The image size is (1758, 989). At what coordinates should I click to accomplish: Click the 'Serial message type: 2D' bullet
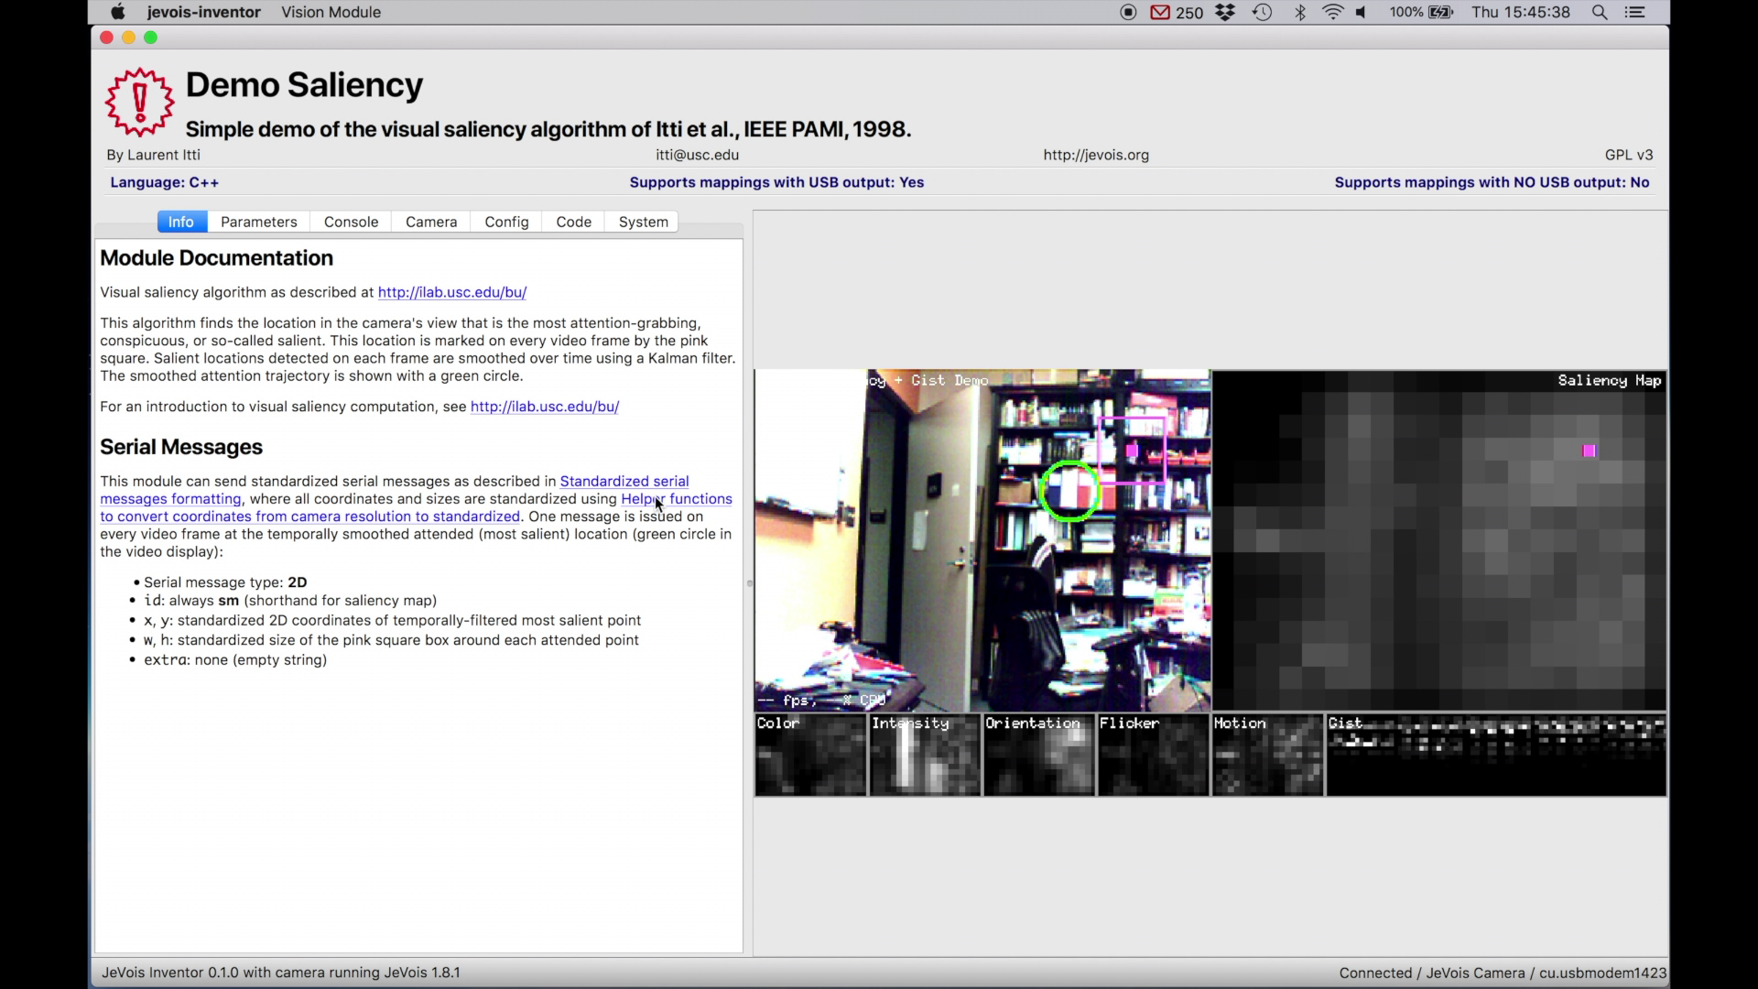click(x=225, y=582)
